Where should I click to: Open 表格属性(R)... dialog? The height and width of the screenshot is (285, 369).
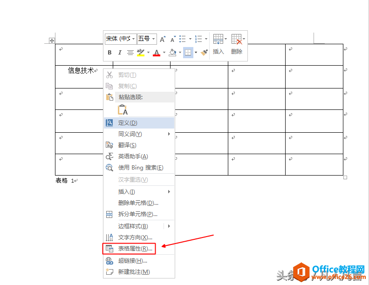point(139,249)
